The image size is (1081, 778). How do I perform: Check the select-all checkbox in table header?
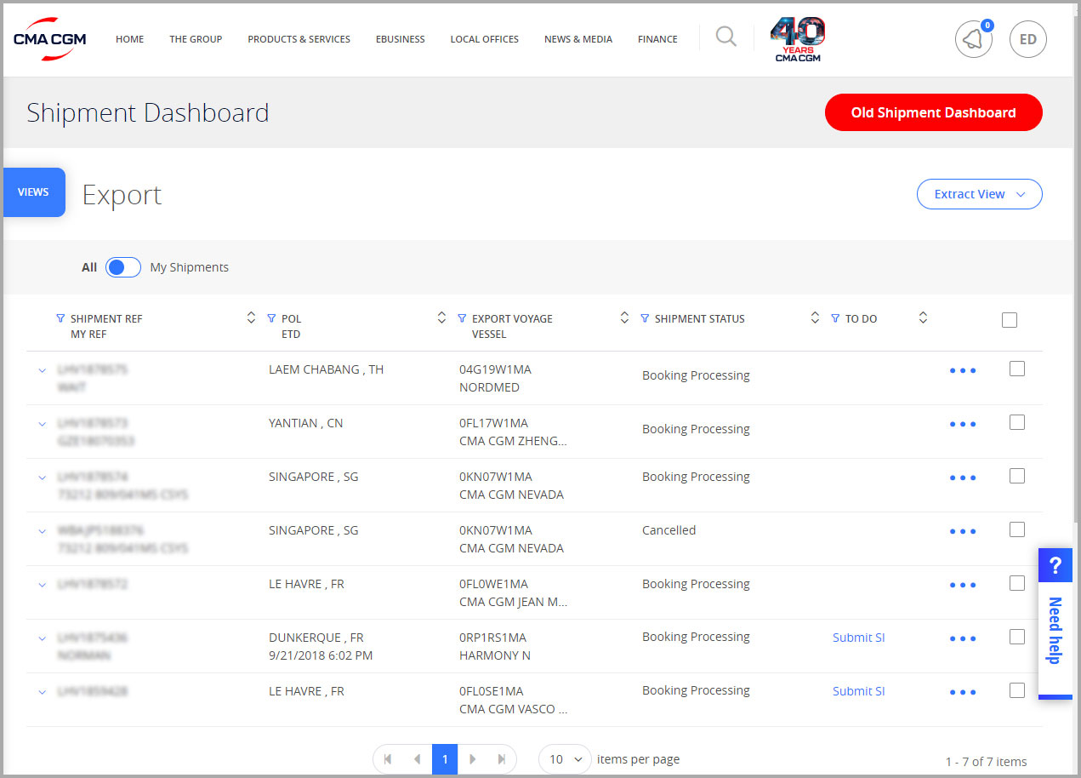pyautogui.click(x=1010, y=320)
